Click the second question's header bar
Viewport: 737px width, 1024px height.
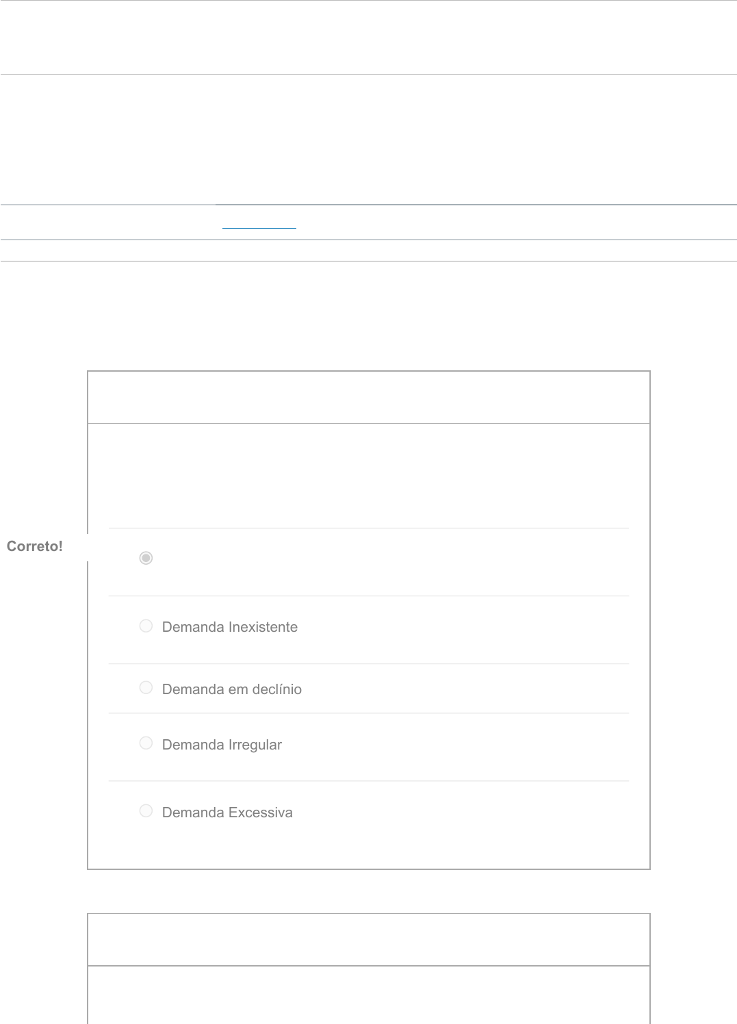point(368,939)
